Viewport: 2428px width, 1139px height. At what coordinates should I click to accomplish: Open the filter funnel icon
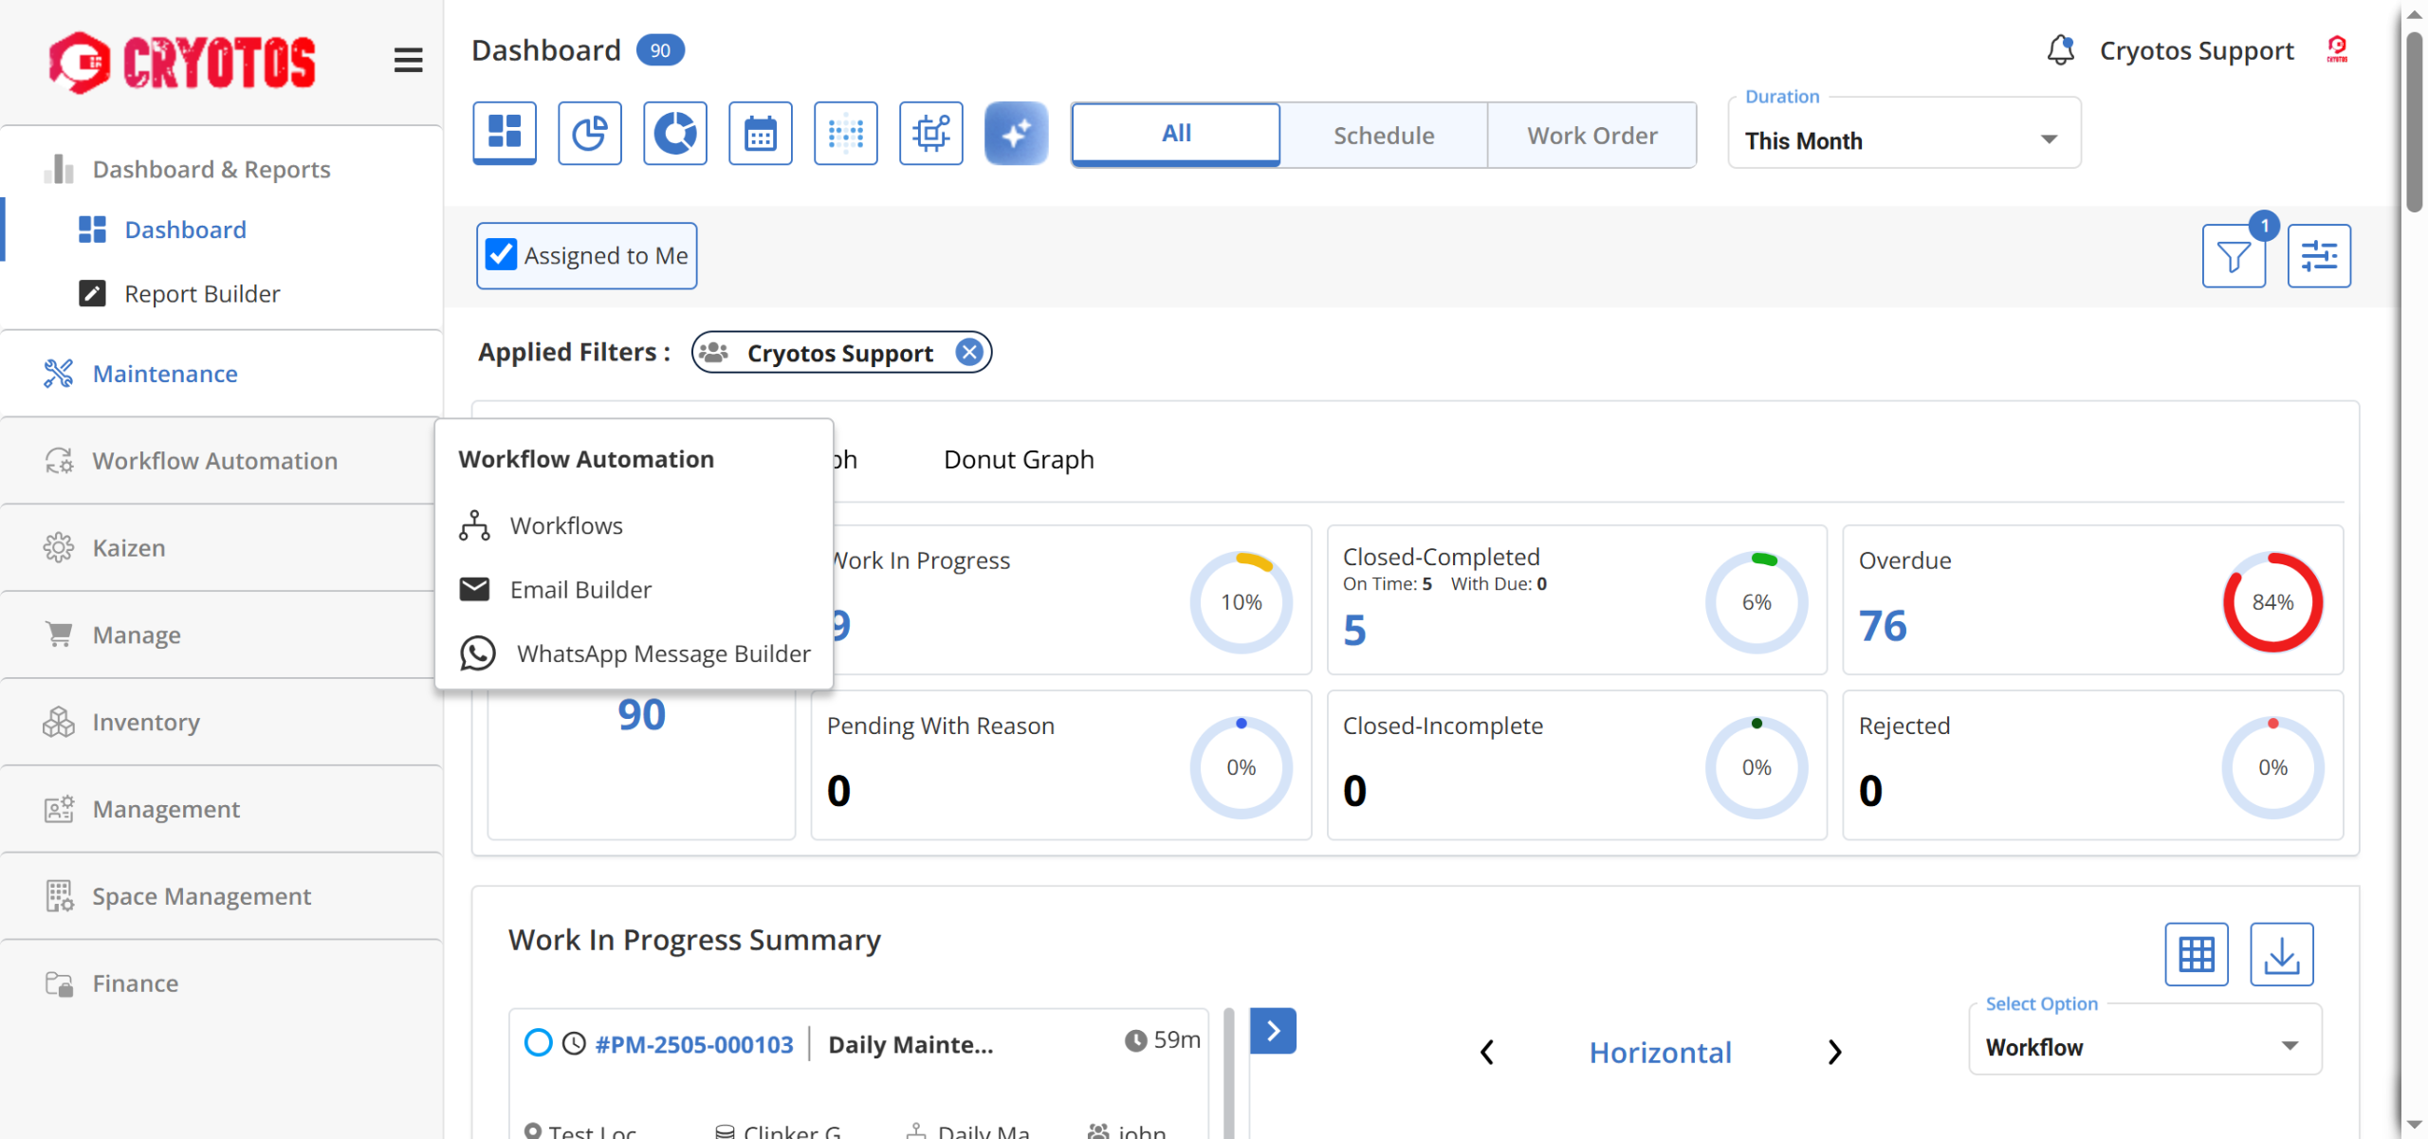tap(2233, 256)
